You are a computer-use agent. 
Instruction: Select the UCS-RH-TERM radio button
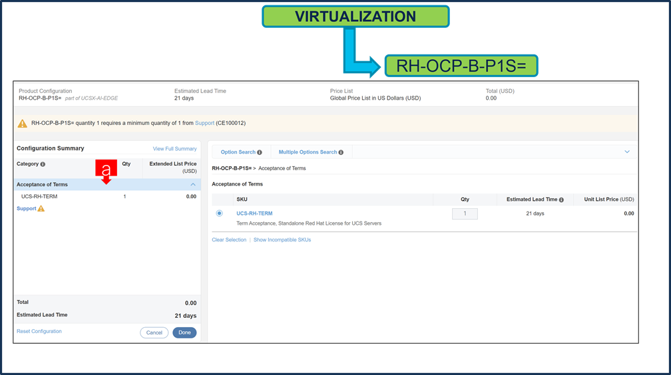[x=220, y=213]
